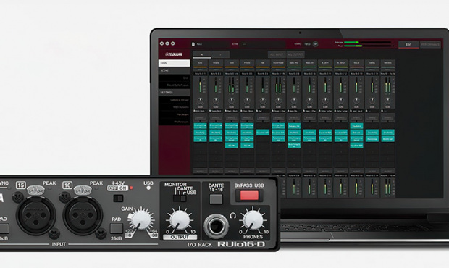Click the DANTE 15-16 button
Image resolution: width=449 pixels, height=268 pixels.
[216, 199]
